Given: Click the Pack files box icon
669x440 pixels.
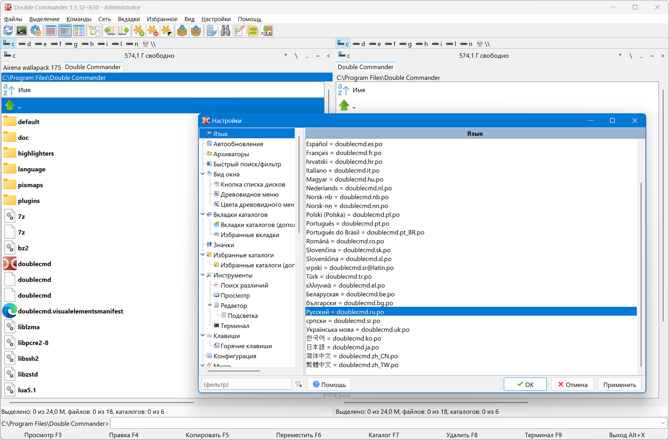Looking at the screenshot, I should [182, 31].
